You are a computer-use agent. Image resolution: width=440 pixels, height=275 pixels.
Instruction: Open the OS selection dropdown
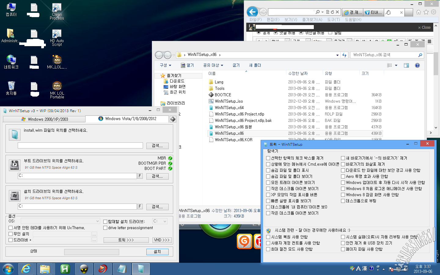(x=60, y=221)
